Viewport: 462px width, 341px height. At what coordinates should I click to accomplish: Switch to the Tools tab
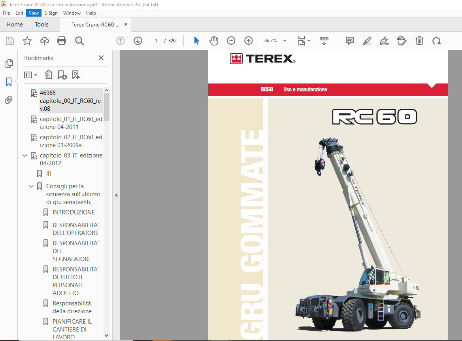[x=41, y=25]
